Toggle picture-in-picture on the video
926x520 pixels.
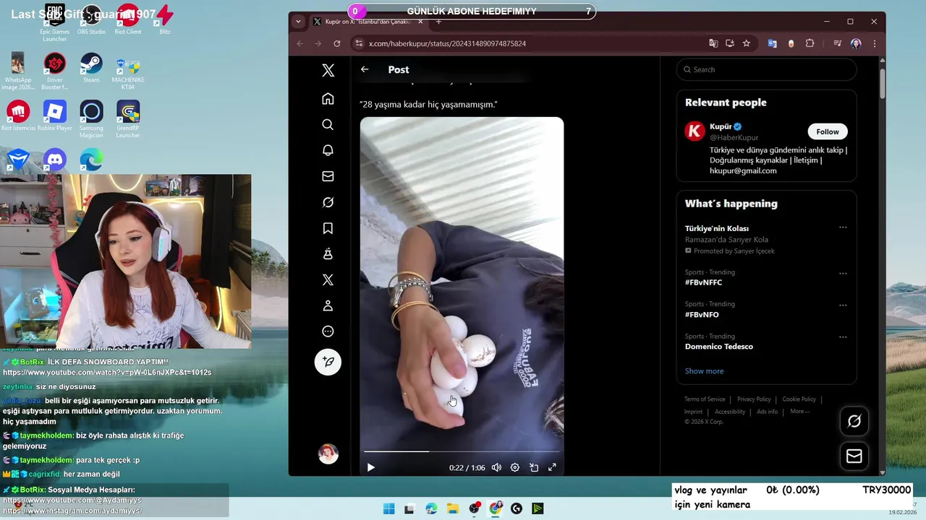[x=534, y=467]
